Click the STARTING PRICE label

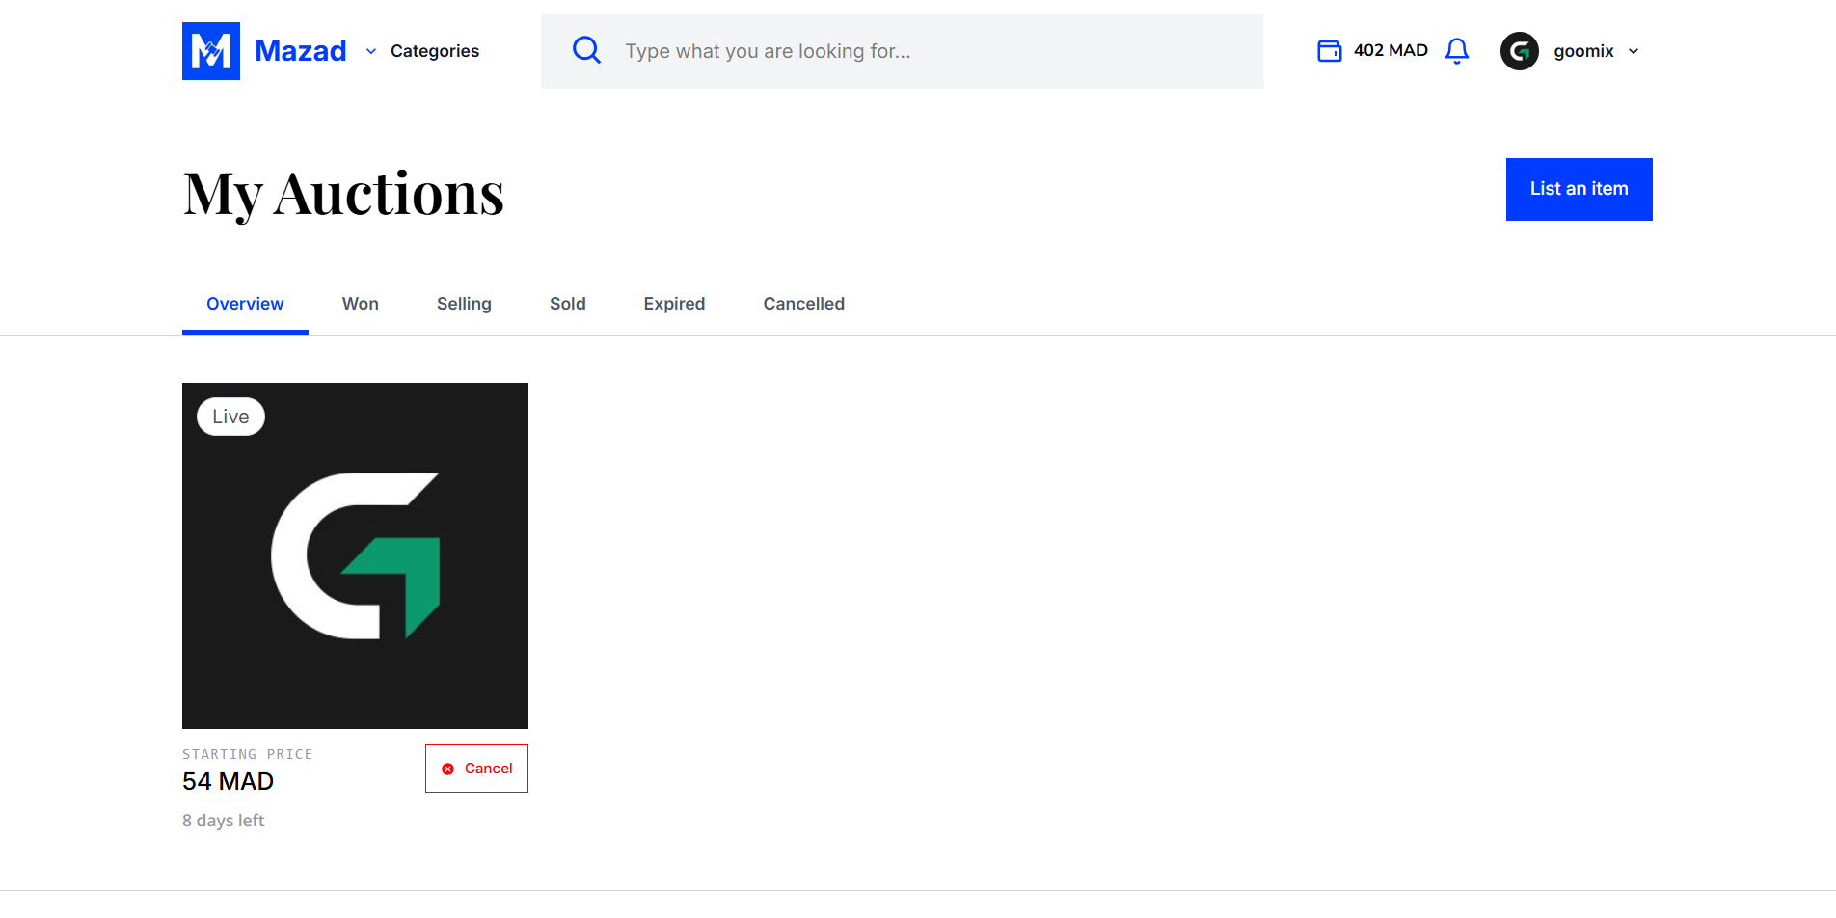(248, 754)
